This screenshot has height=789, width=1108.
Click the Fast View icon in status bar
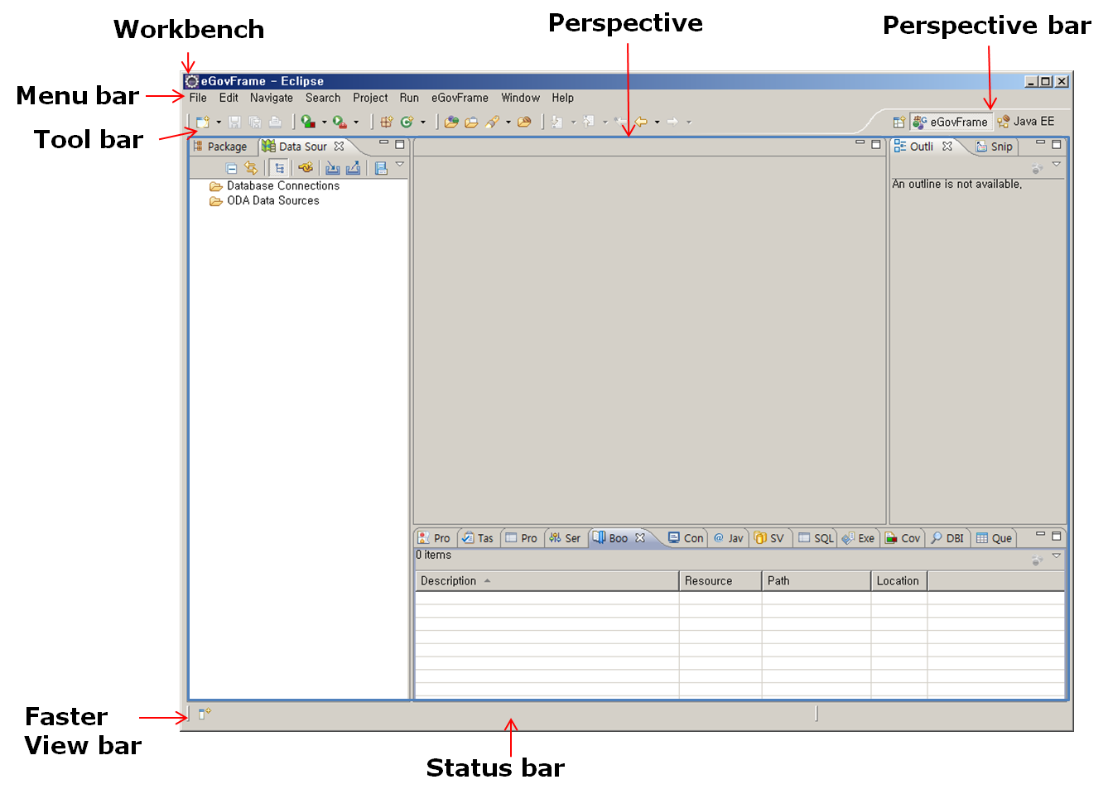pyautogui.click(x=205, y=714)
